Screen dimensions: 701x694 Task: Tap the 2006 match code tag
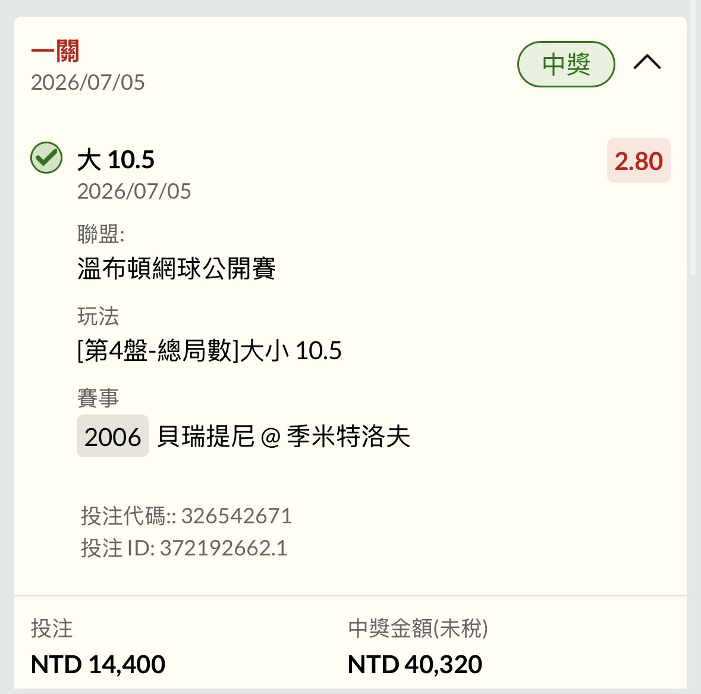112,436
